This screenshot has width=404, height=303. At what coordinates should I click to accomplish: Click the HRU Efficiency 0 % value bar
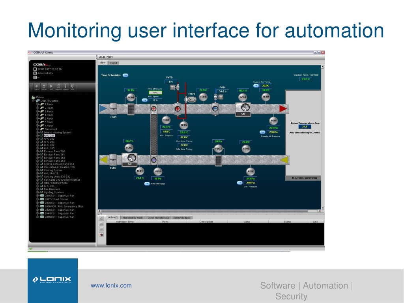[x=155, y=92]
